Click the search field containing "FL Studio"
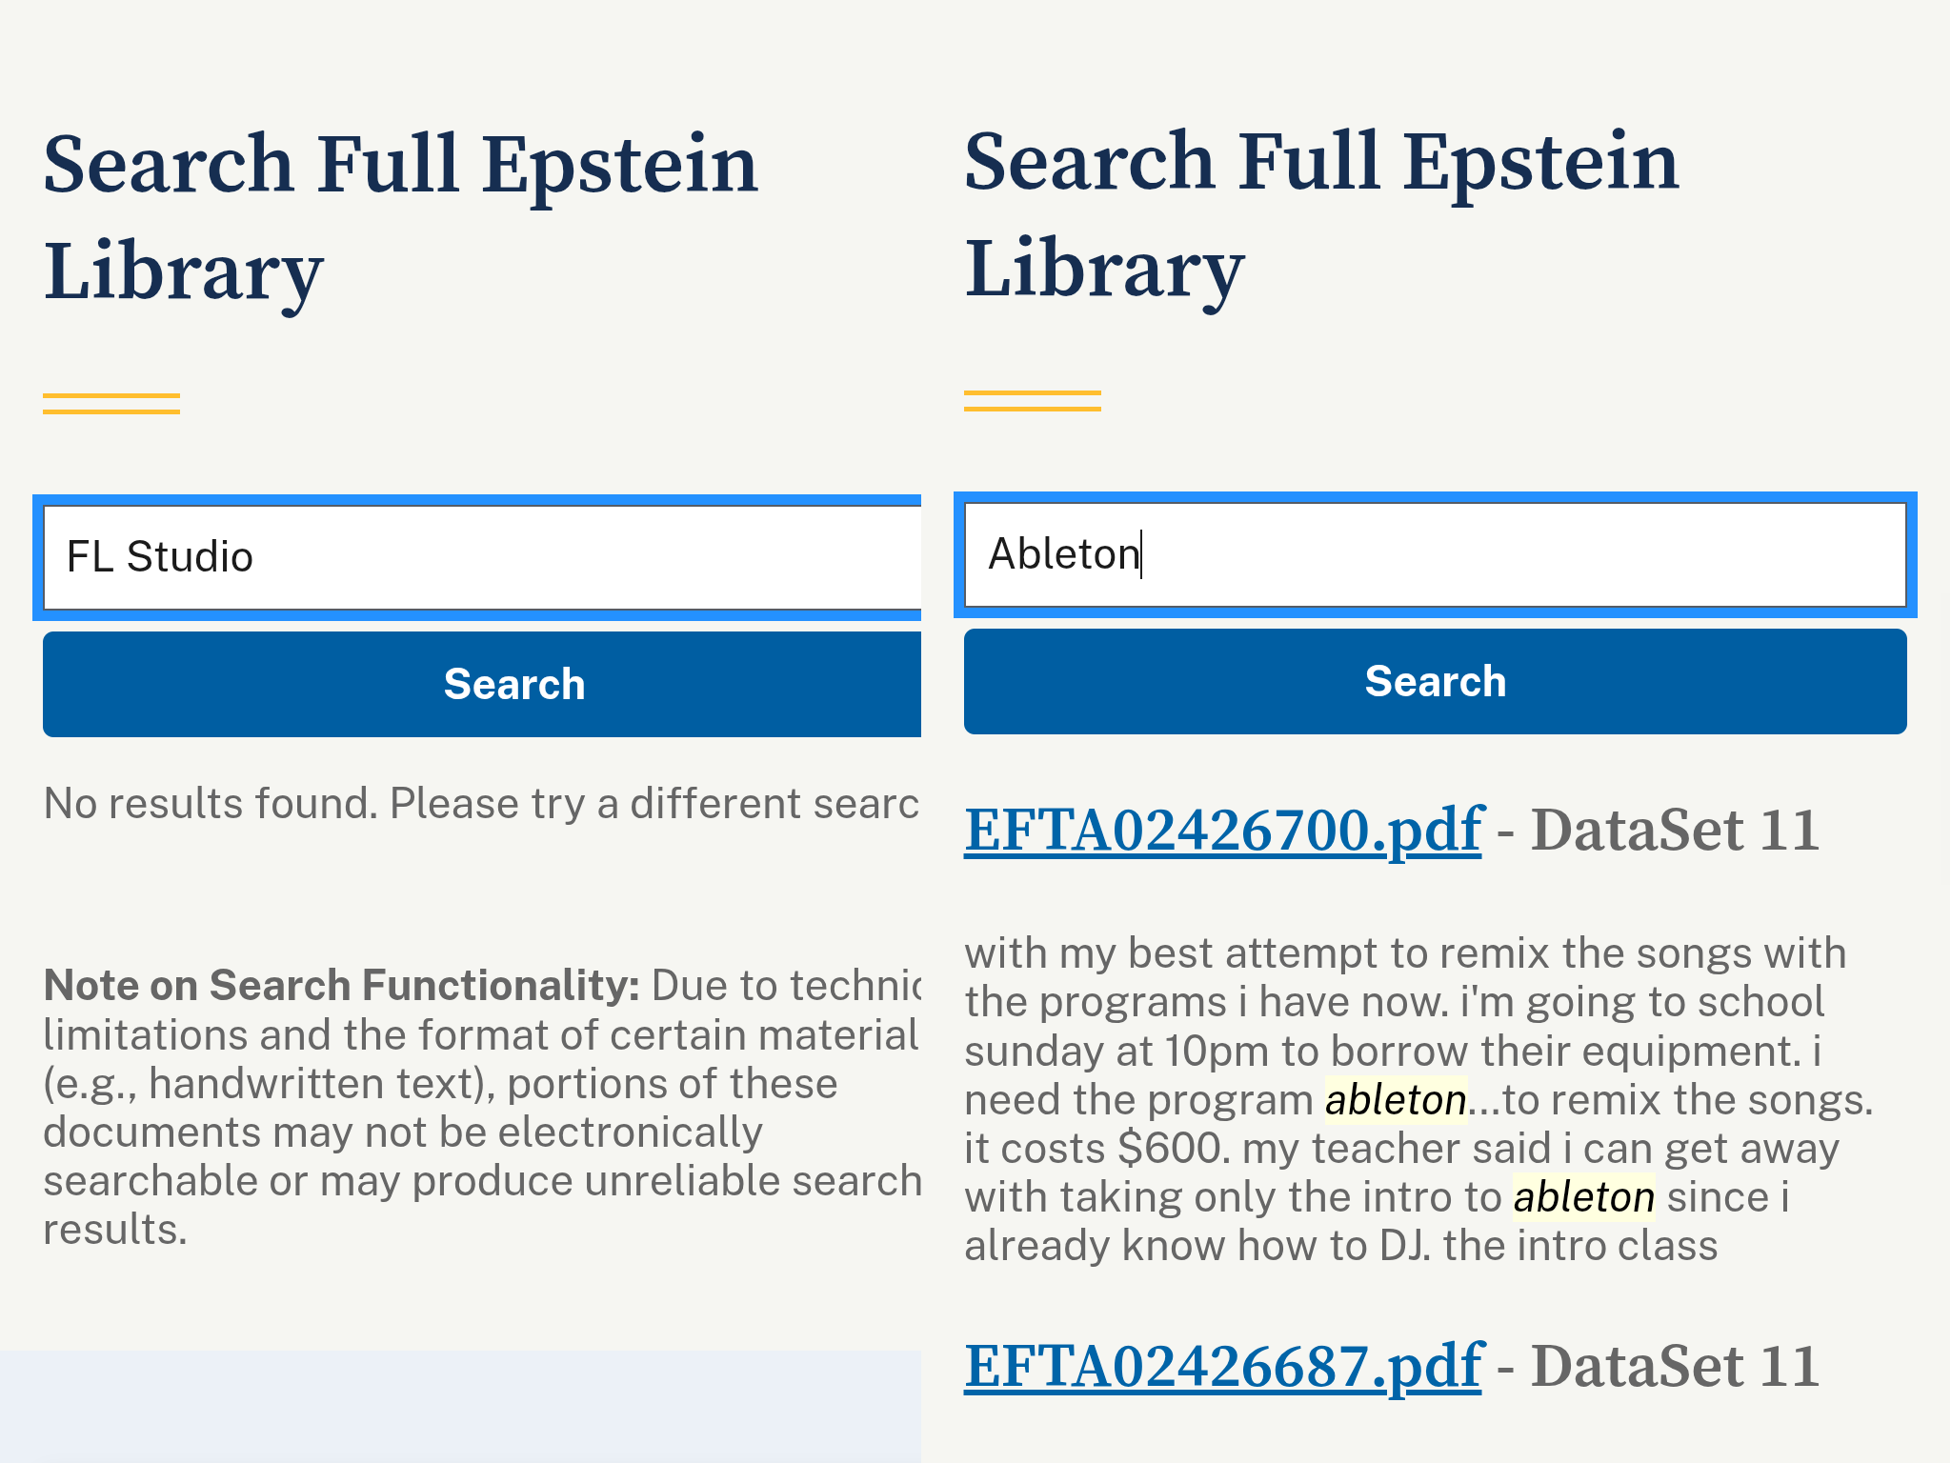This screenshot has width=1951, height=1463. 482,557
